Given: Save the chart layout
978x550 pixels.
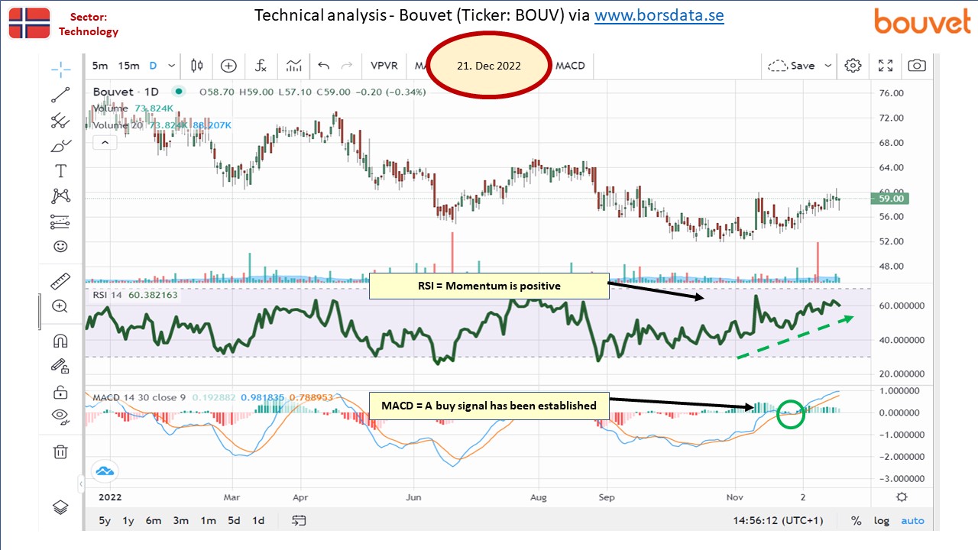Looking at the screenshot, I should point(792,66).
